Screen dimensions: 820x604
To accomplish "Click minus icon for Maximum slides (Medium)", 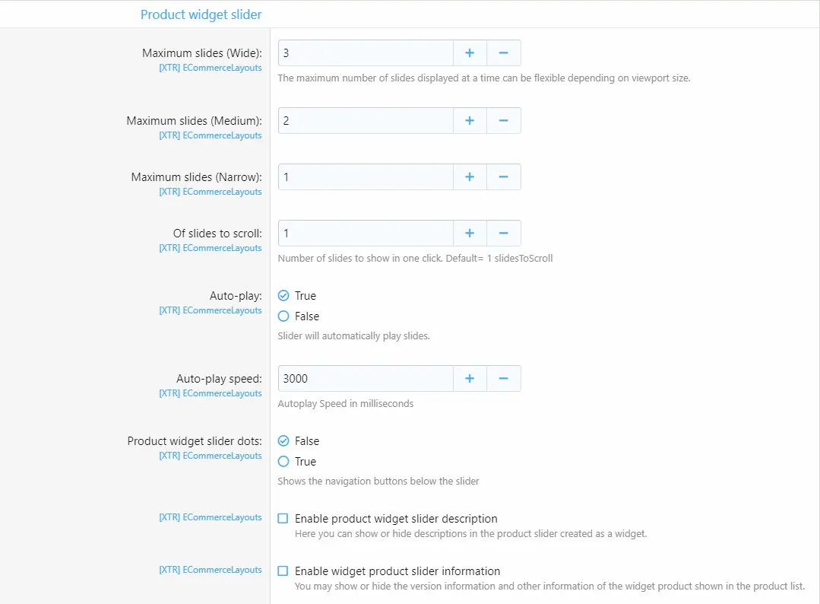I will click(503, 121).
